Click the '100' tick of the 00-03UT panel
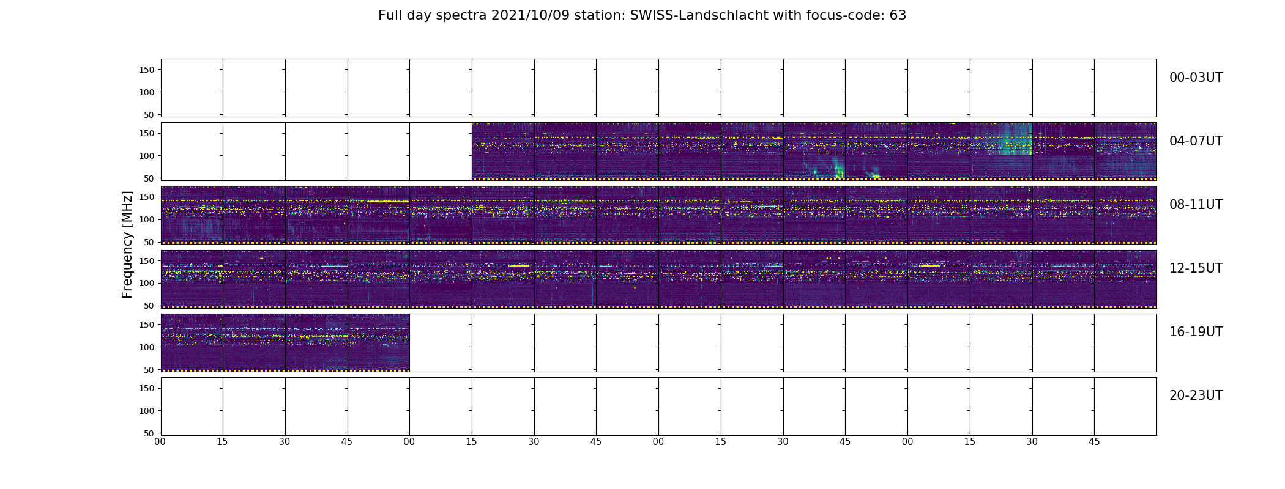The height and width of the screenshot is (489, 1285). tap(147, 92)
